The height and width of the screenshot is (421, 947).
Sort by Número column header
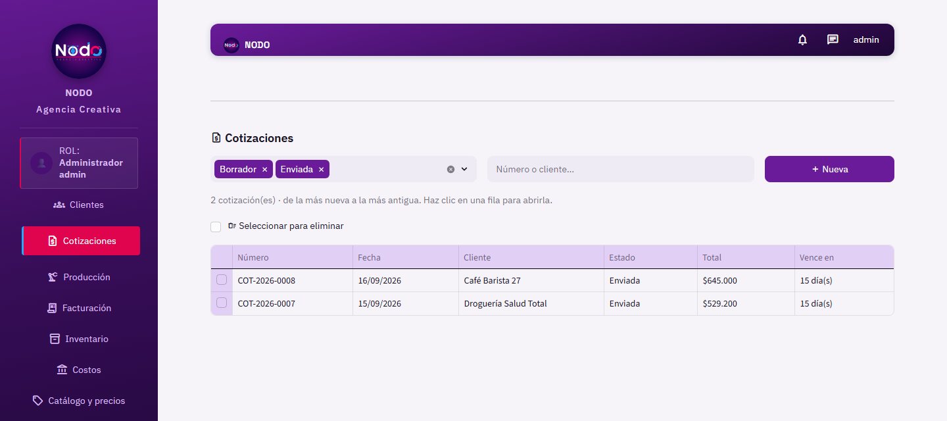(x=293, y=257)
